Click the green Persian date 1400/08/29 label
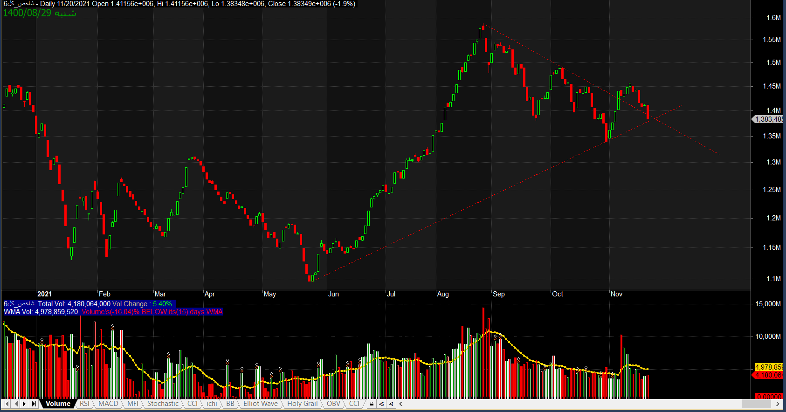The width and height of the screenshot is (786, 412). 40,13
